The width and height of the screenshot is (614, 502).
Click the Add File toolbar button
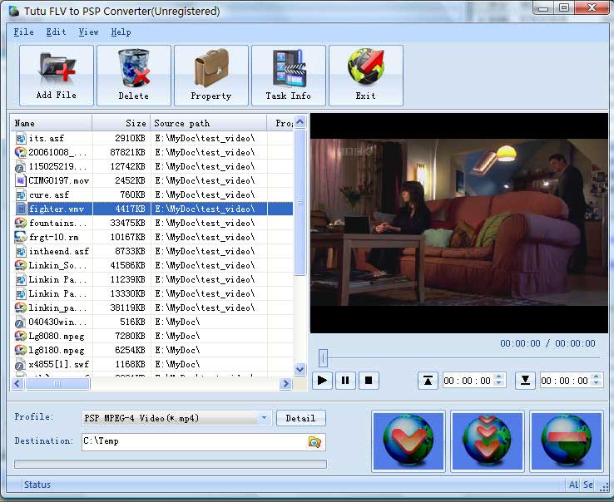click(57, 75)
